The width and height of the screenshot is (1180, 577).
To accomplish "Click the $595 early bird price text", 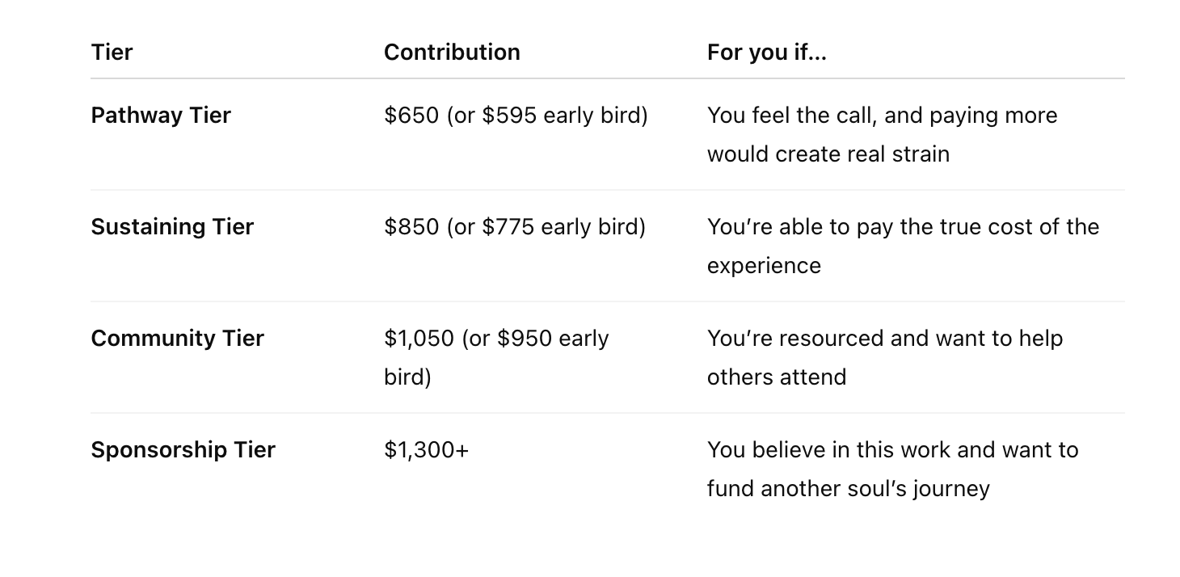I will click(x=509, y=116).
